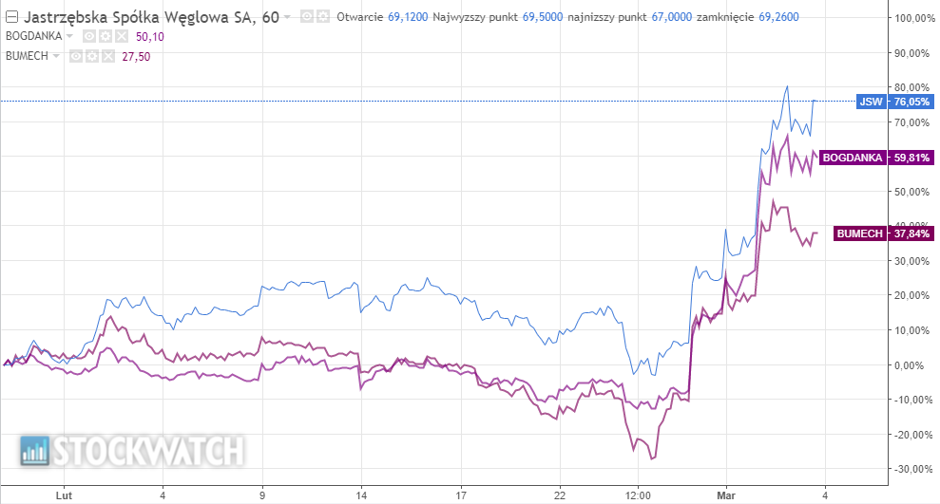Toggle visibility of the BUMECH series
Viewport: 940px width, 504px height.
[x=74, y=56]
